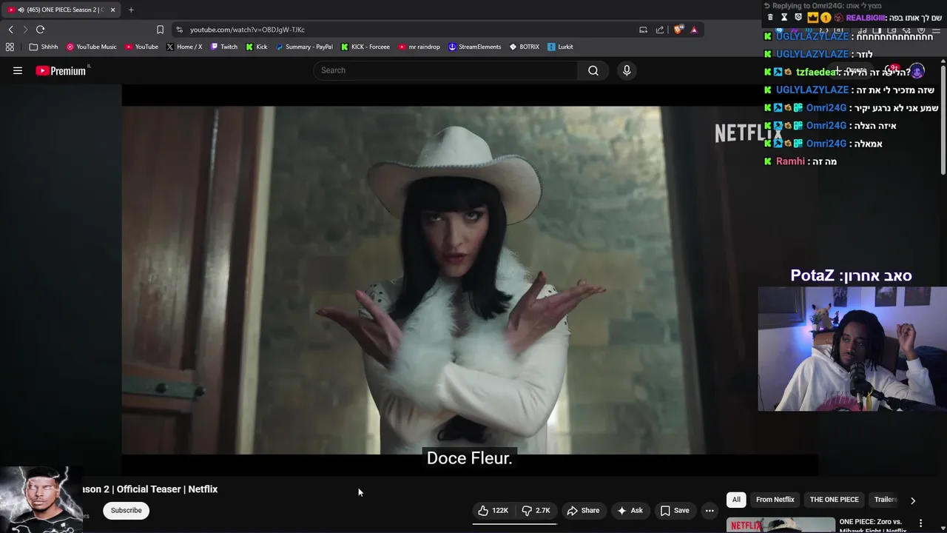
Task: Open the Twitch bookmark
Action: (x=224, y=47)
